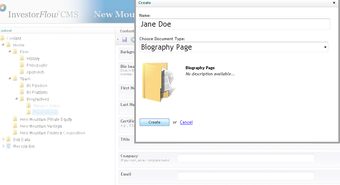The width and height of the screenshot is (340, 185).
Task: Select Site Data in the tree
Action: click(x=22, y=140)
